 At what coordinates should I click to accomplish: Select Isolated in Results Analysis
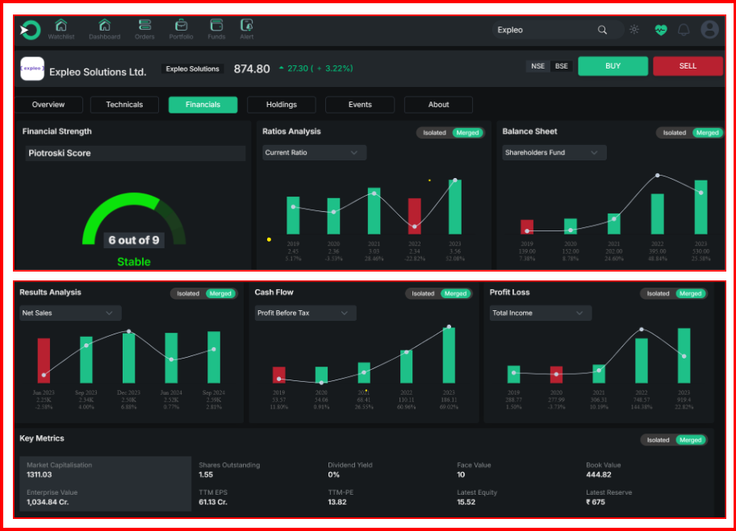coord(188,294)
